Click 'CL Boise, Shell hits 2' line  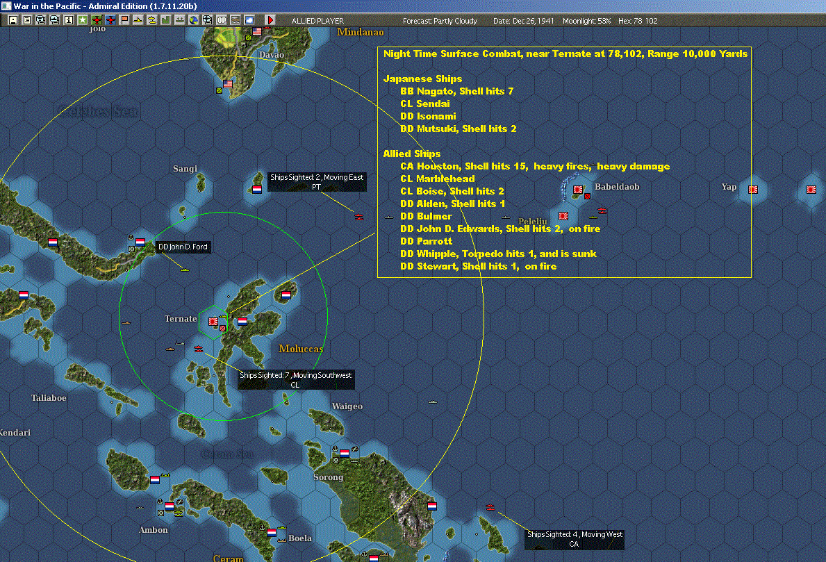pos(452,191)
